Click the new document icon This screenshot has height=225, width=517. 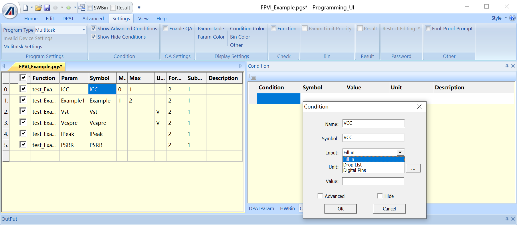(25, 8)
